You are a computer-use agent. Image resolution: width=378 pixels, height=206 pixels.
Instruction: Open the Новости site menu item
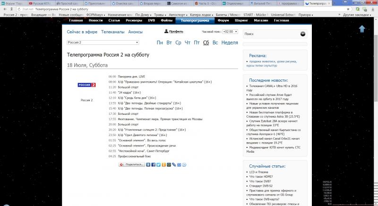click(x=96, y=20)
